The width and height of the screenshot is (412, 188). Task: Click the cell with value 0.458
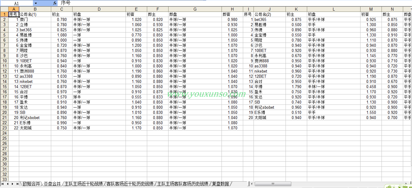[x=371, y=87]
